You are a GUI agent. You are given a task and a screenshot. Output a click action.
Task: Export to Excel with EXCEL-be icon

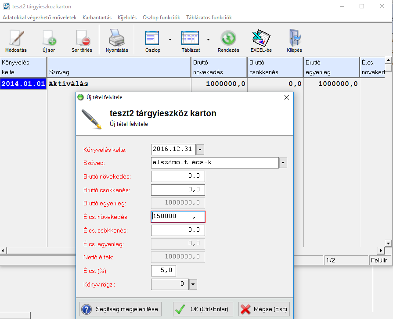click(x=261, y=40)
